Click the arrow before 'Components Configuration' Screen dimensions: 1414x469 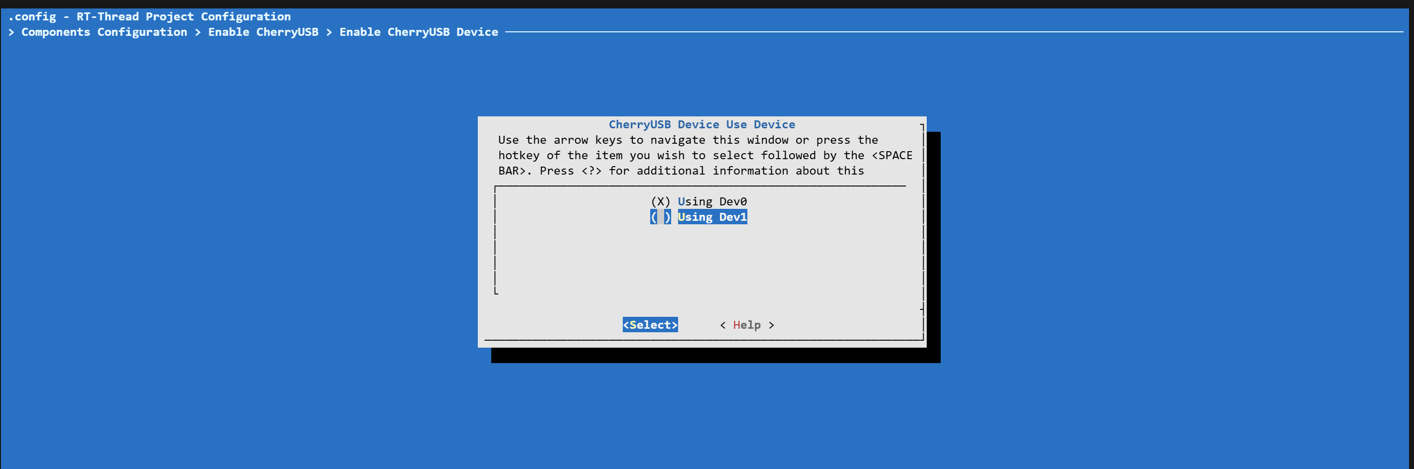coord(11,32)
